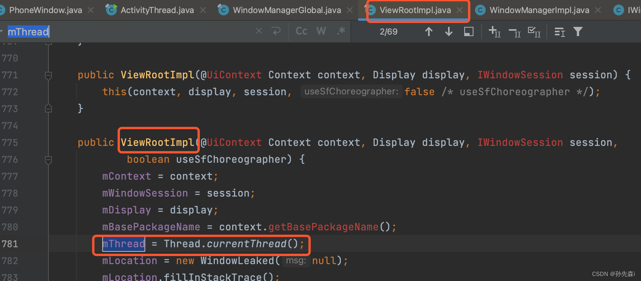Click mContext on line 777
The image size is (641, 281).
[126, 176]
